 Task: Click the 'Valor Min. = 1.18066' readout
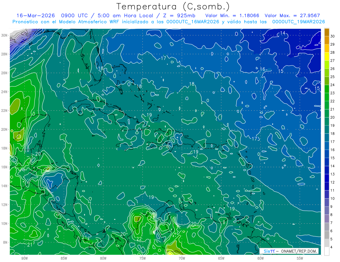232,16
